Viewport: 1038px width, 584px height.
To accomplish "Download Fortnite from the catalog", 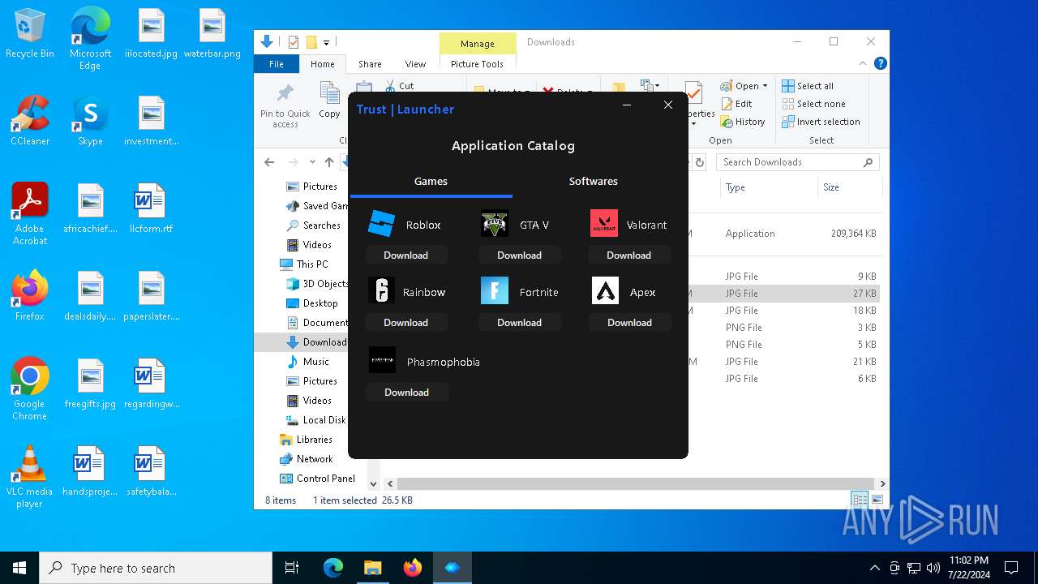I will click(519, 322).
